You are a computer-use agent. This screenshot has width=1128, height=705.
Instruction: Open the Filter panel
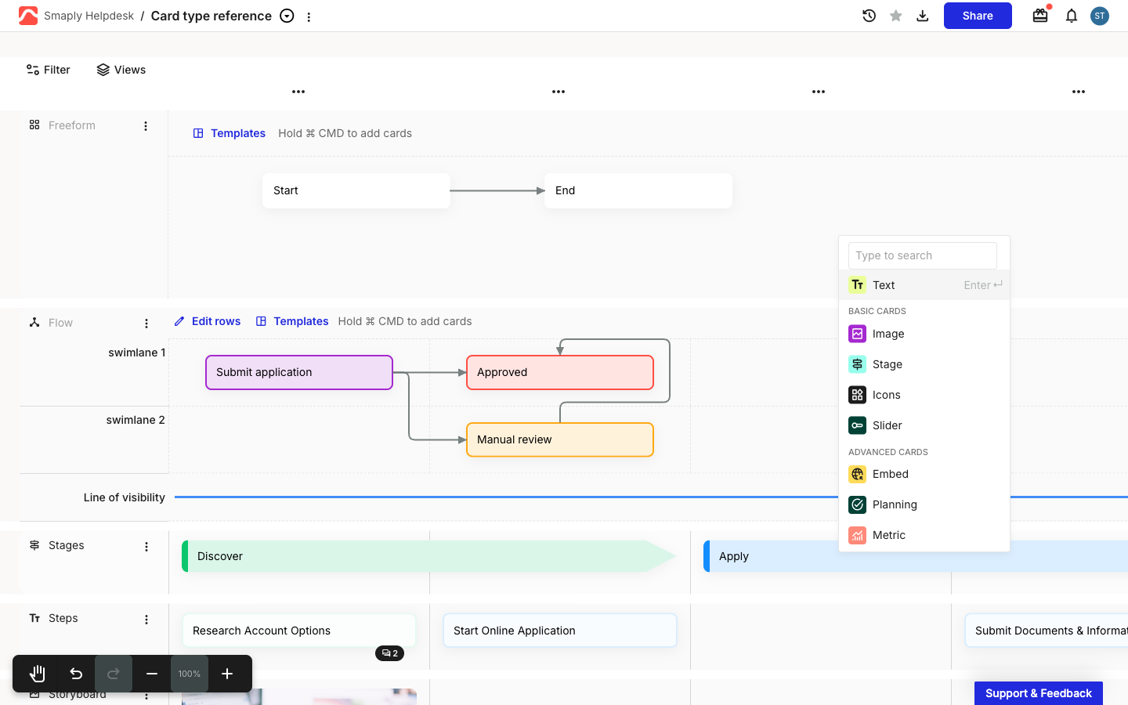[49, 70]
